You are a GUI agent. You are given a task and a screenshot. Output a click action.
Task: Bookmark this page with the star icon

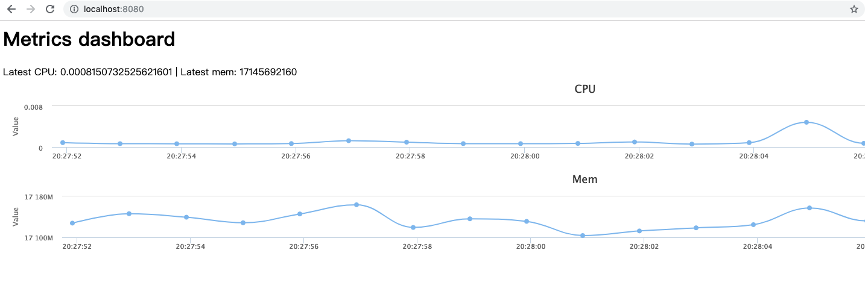tap(854, 9)
